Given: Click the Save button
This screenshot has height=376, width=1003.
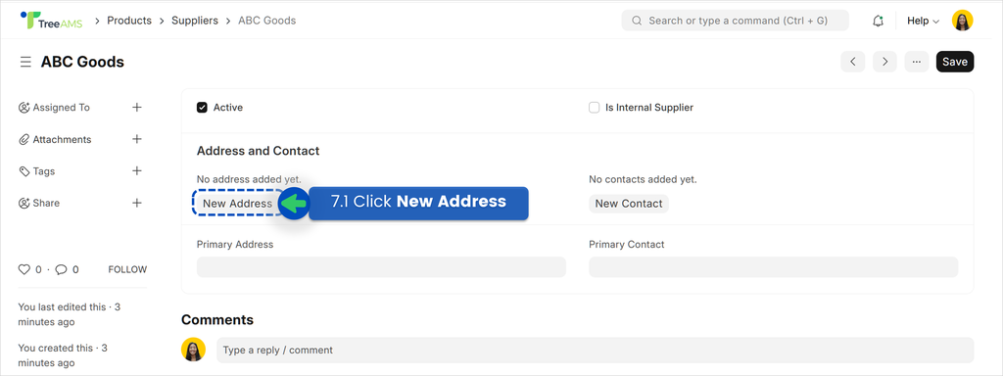Looking at the screenshot, I should [x=955, y=62].
